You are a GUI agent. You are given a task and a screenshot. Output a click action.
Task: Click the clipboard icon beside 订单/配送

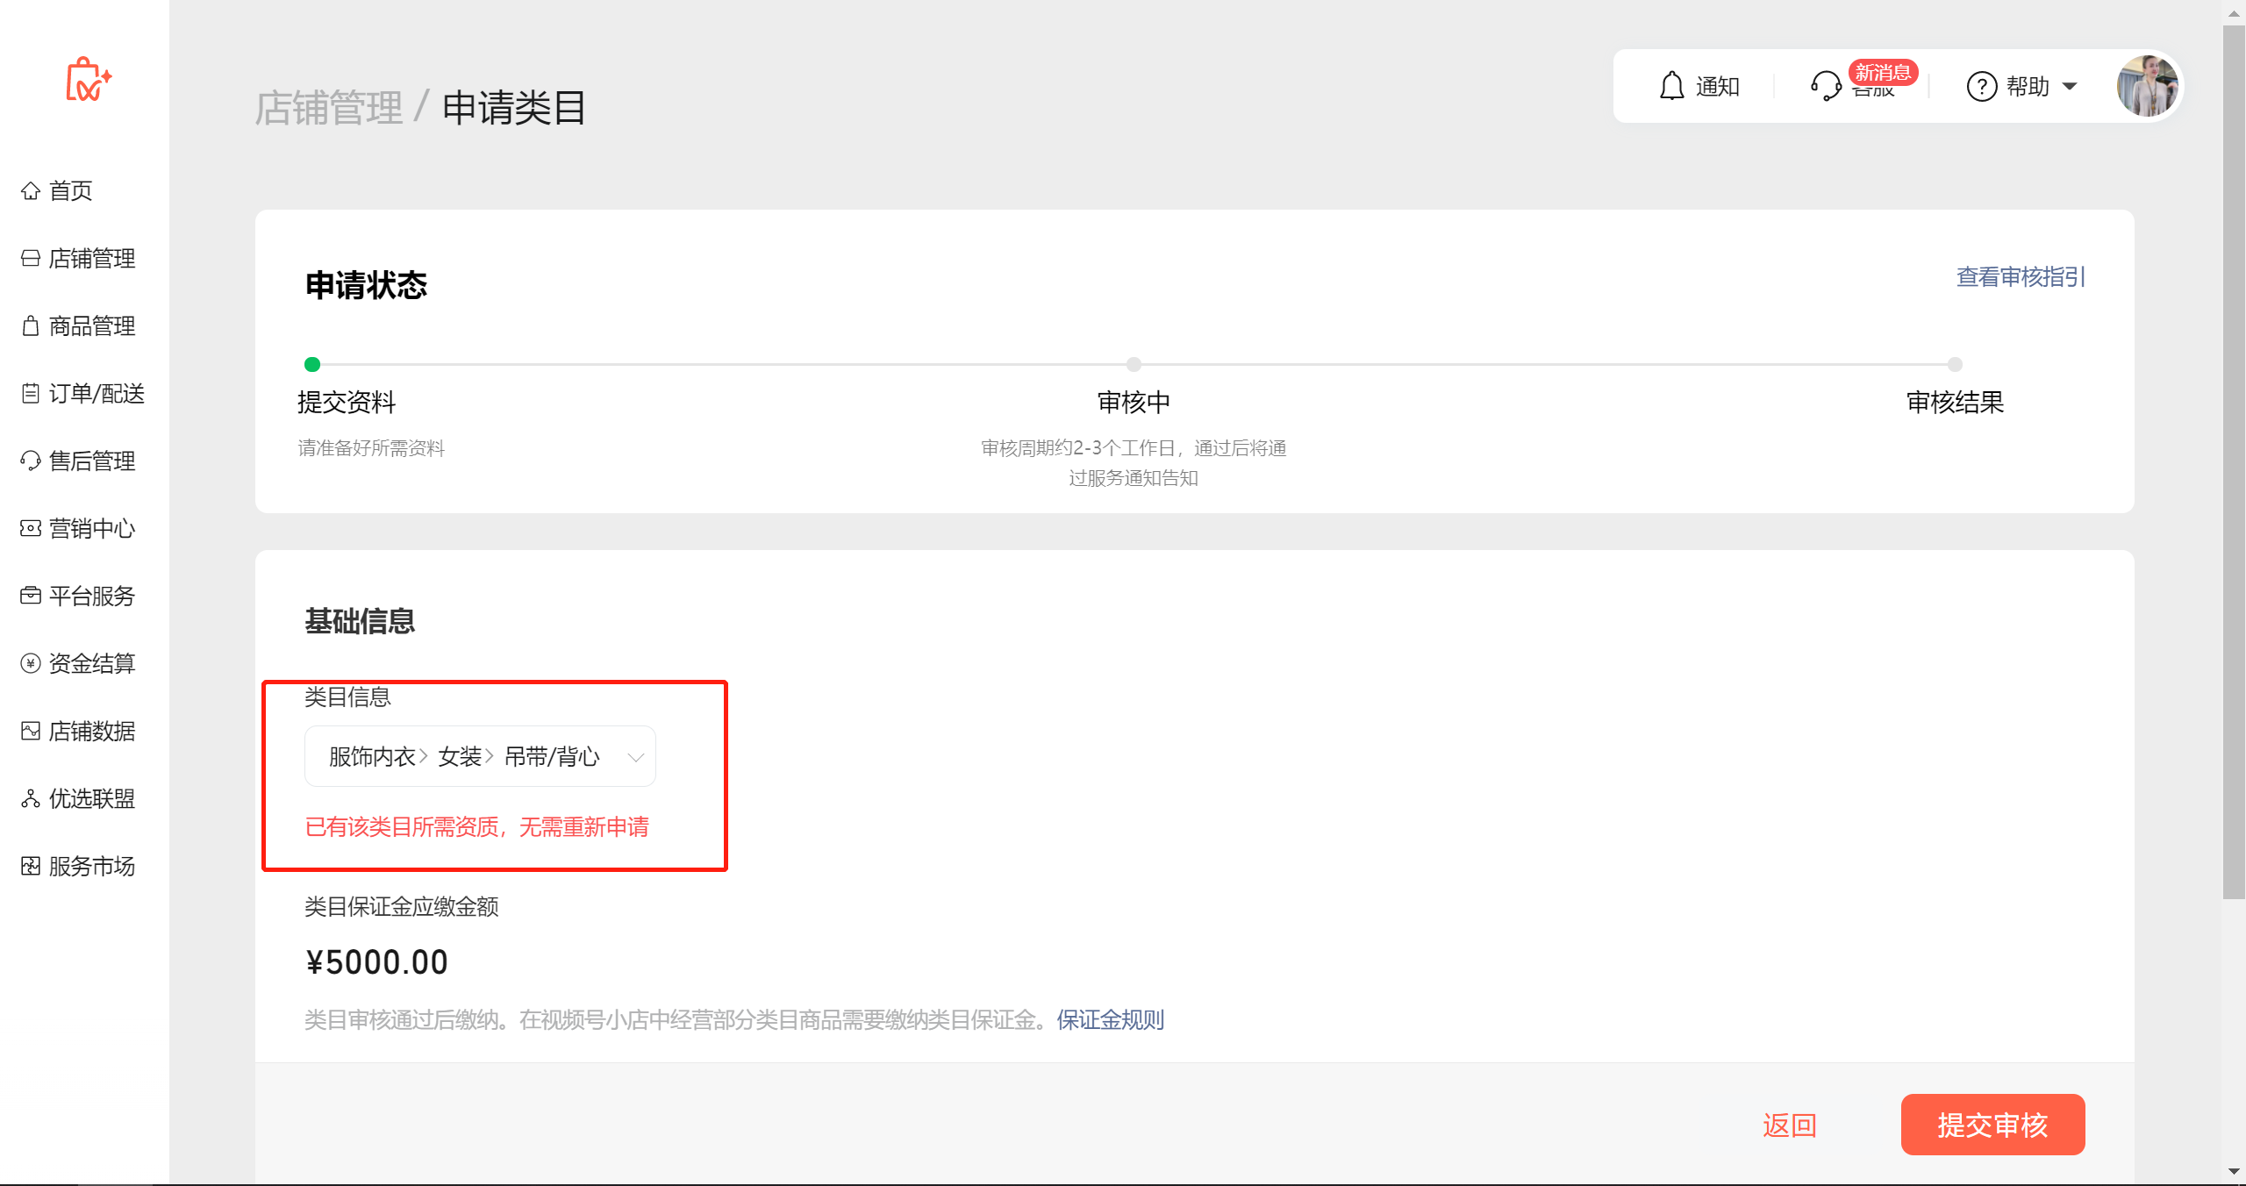click(x=31, y=393)
